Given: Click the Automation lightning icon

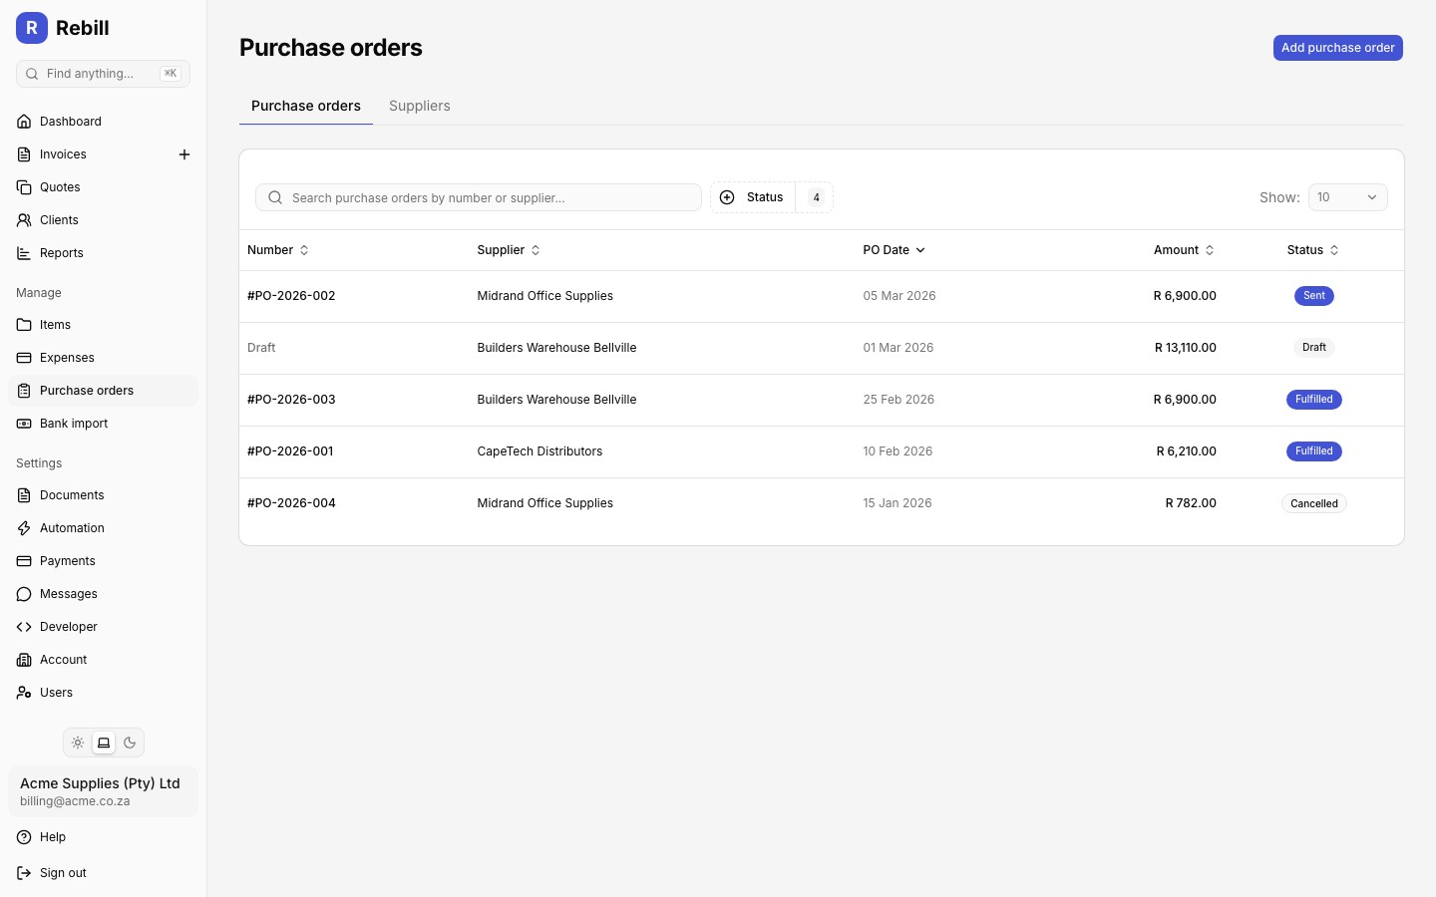Looking at the screenshot, I should coord(24,528).
